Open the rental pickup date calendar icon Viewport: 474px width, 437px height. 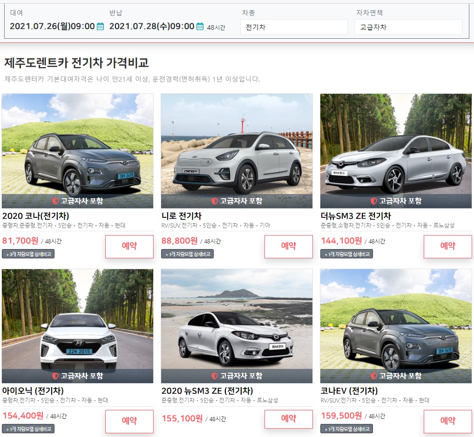pyautogui.click(x=101, y=26)
